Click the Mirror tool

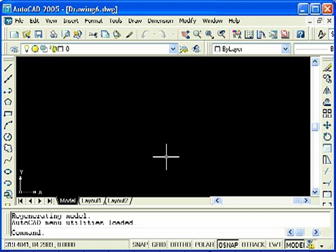tap(327, 91)
